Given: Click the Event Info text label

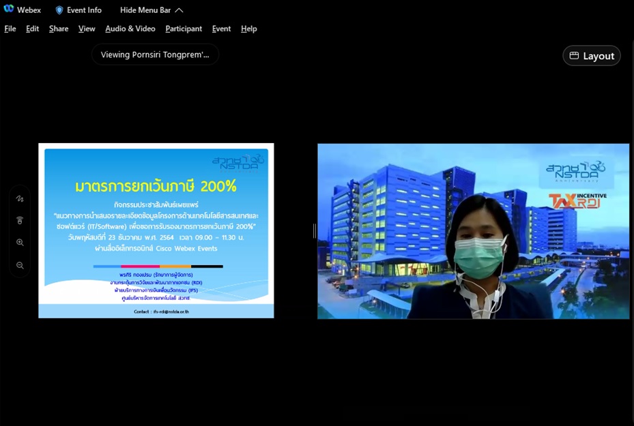Looking at the screenshot, I should pyautogui.click(x=84, y=10).
